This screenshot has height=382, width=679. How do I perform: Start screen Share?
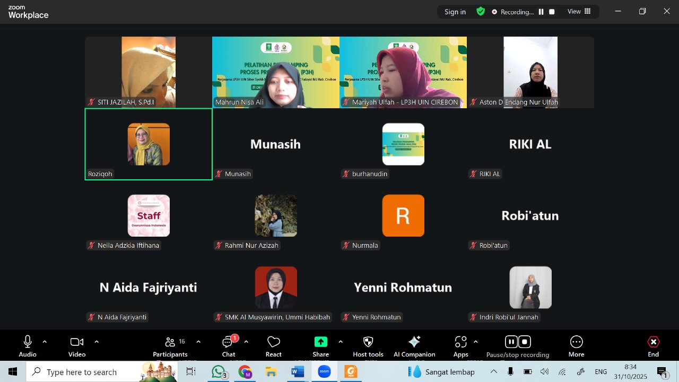point(320,342)
